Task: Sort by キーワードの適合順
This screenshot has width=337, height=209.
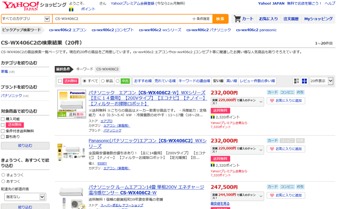Action: (x=194, y=81)
